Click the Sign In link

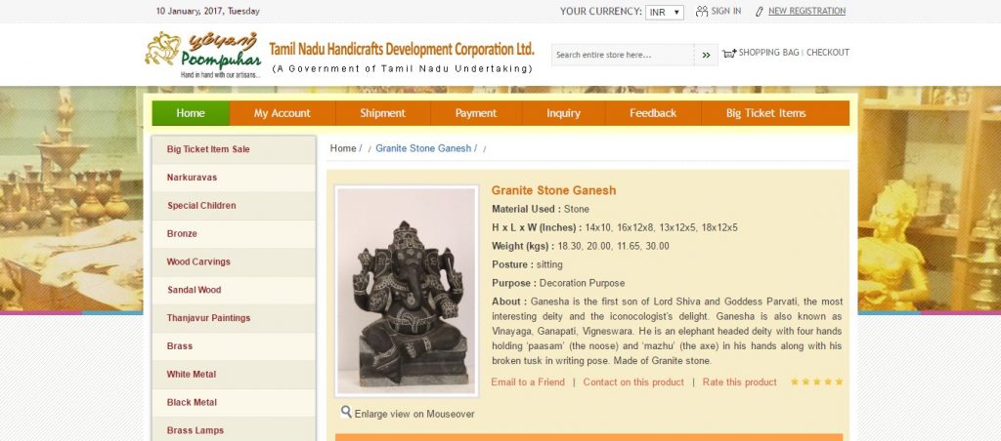point(726,11)
